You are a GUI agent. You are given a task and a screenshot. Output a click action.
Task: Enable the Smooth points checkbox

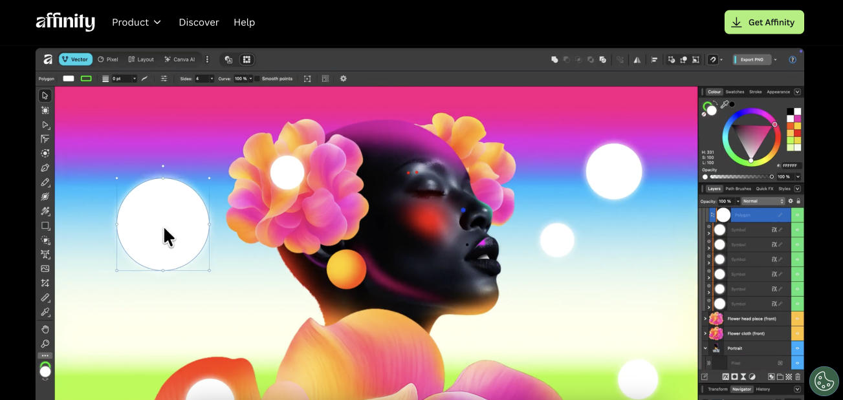tap(257, 79)
